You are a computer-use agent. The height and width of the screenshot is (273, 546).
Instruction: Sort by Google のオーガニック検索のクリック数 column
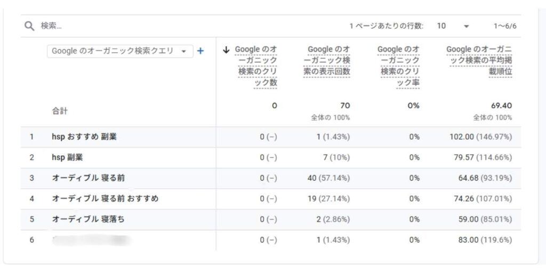[258, 66]
